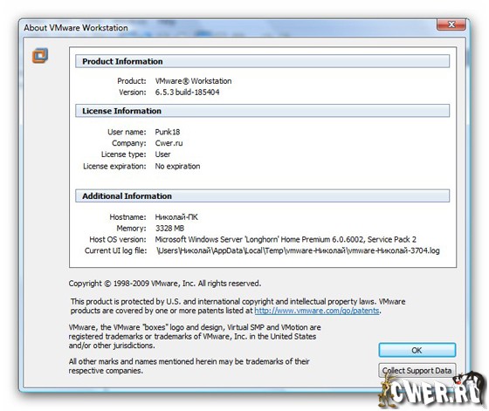Click the CWER.RU watermark logo
Viewport: 489px width, 411px height.
click(432, 390)
